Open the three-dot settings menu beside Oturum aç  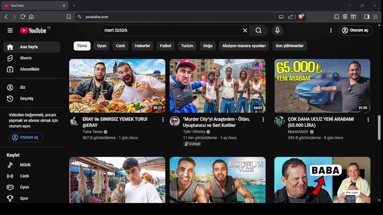[331, 30]
